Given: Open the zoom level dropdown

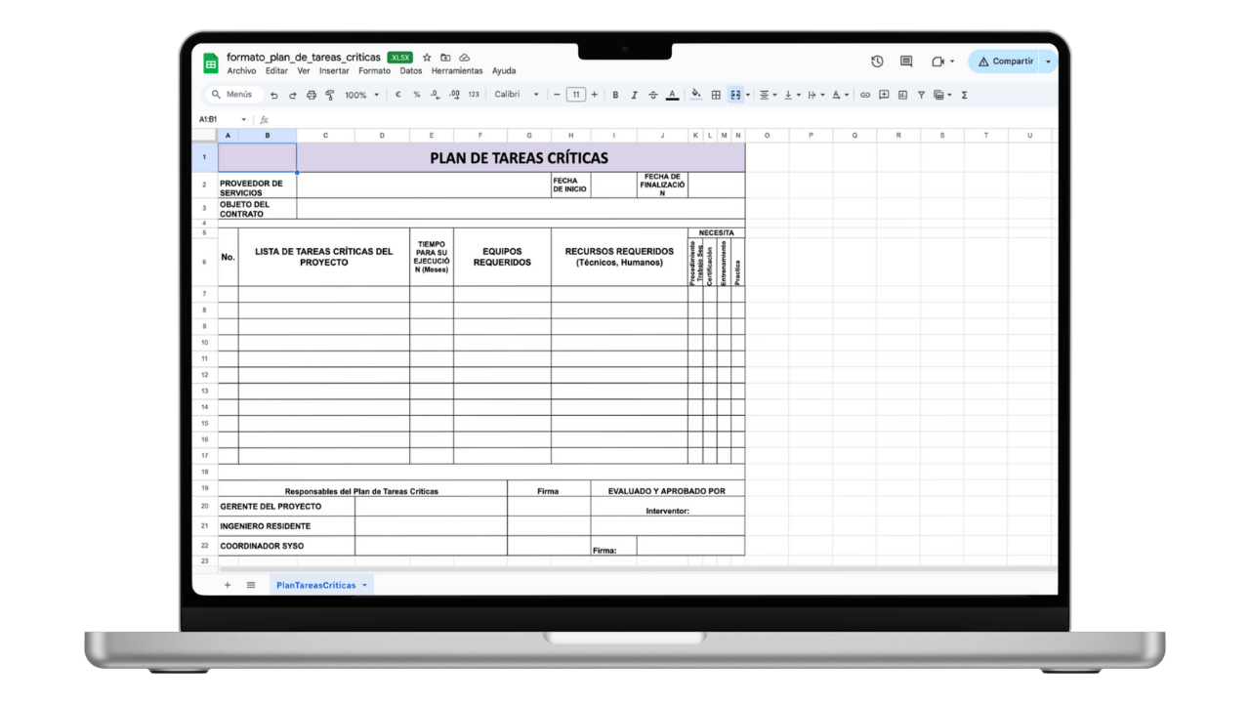Looking at the screenshot, I should pos(363,95).
